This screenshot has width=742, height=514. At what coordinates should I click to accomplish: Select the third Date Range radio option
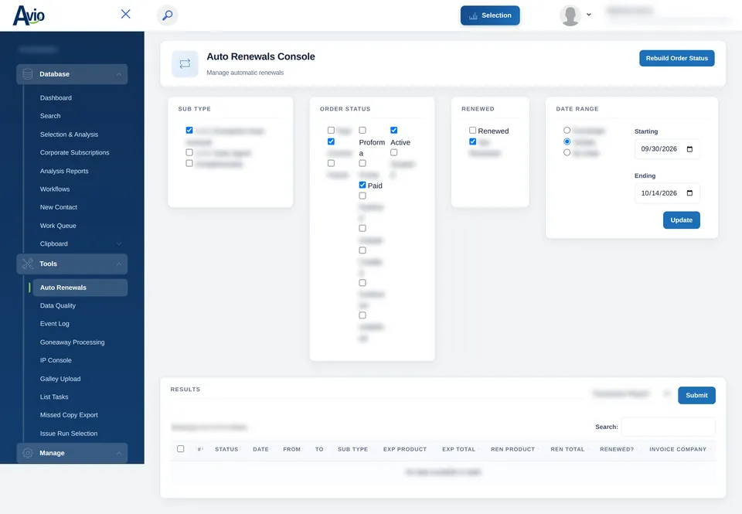point(567,152)
